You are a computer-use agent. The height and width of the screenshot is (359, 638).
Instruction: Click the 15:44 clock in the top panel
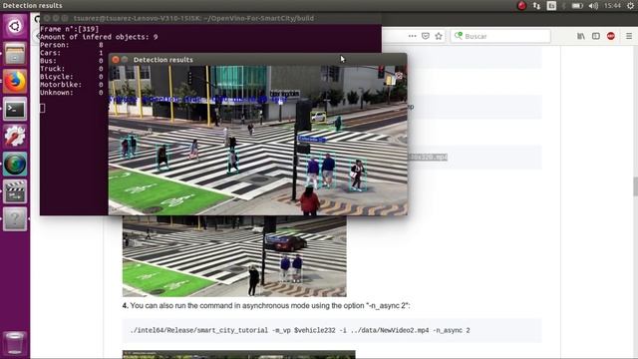coord(612,6)
